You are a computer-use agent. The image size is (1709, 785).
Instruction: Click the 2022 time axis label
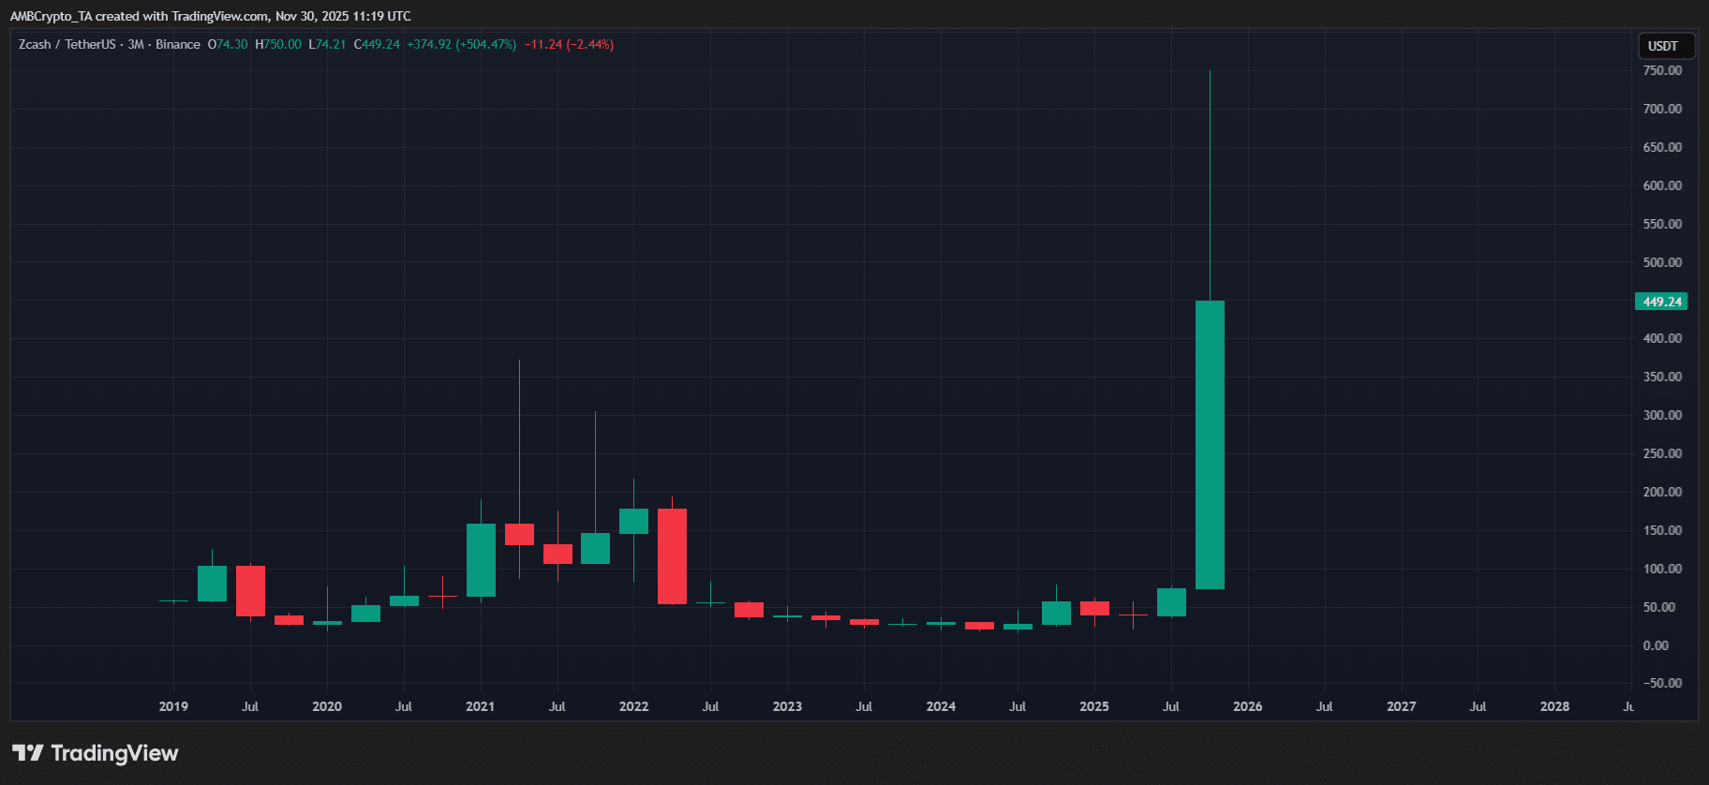(634, 706)
